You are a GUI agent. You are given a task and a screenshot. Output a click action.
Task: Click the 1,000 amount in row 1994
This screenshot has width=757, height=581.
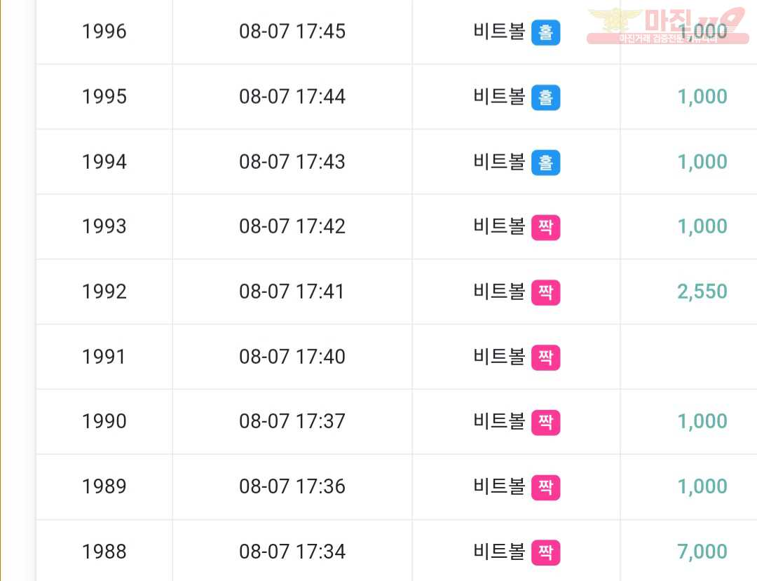[x=702, y=162]
